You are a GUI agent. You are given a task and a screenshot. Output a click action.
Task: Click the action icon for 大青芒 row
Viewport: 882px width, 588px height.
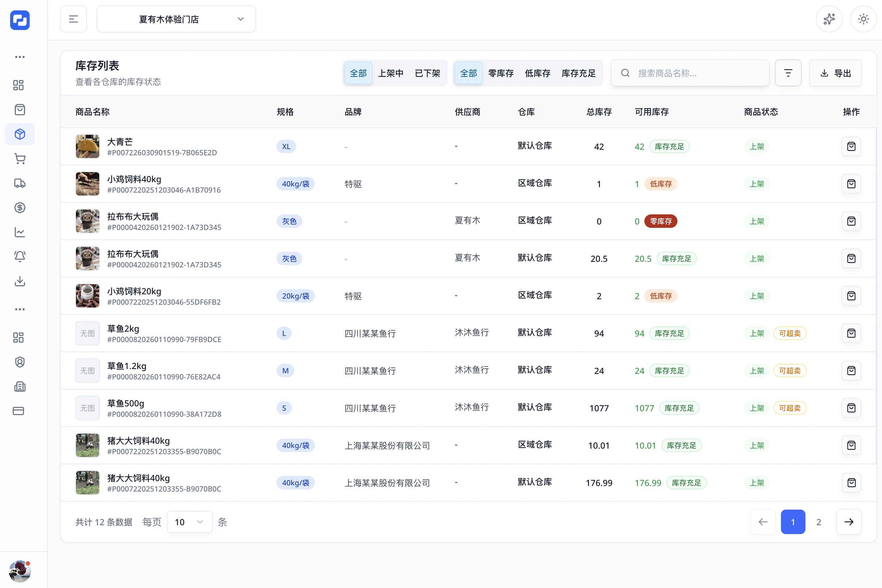click(851, 146)
